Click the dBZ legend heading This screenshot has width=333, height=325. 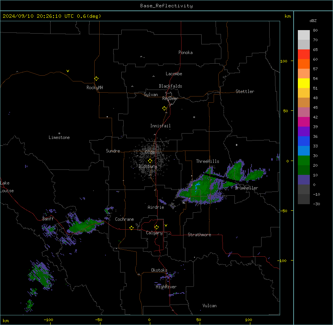click(x=313, y=20)
